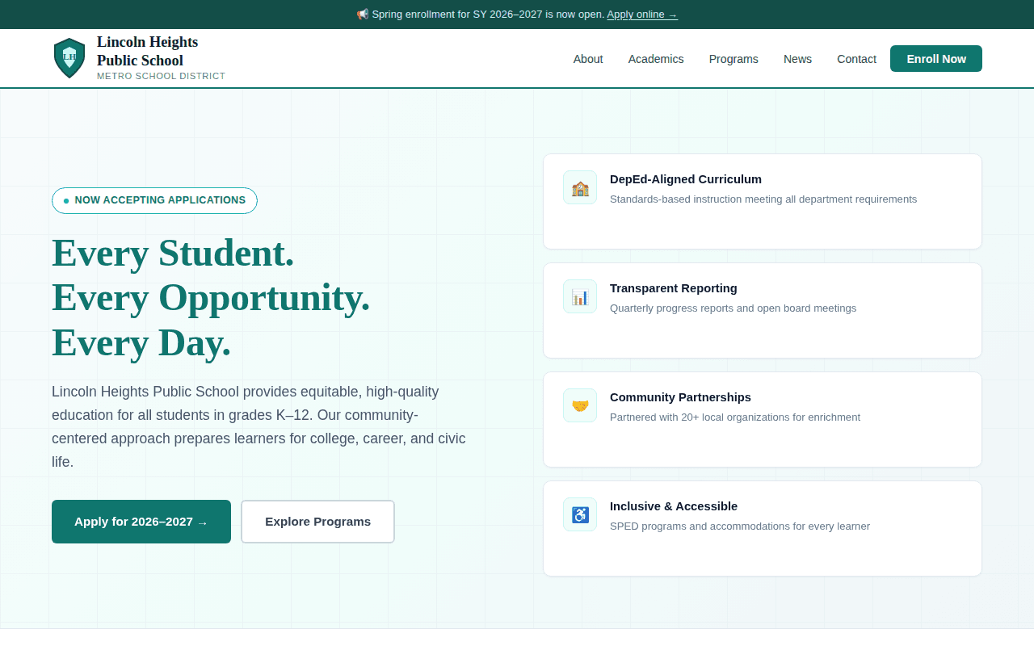Follow the Apply online link in the banner
The image size is (1034, 646).
point(642,14)
